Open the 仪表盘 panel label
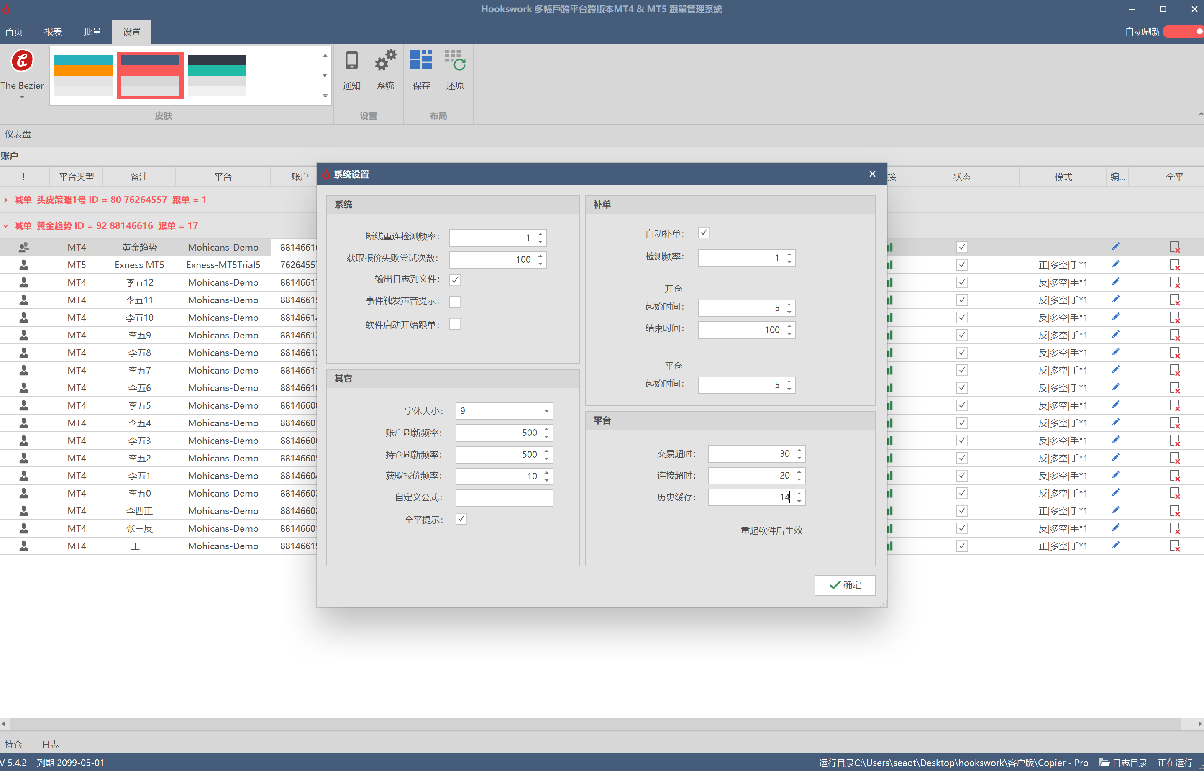The width and height of the screenshot is (1204, 771). coord(18,134)
